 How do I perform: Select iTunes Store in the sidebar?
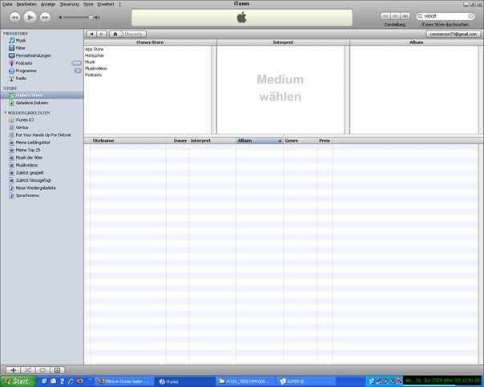tap(42, 95)
